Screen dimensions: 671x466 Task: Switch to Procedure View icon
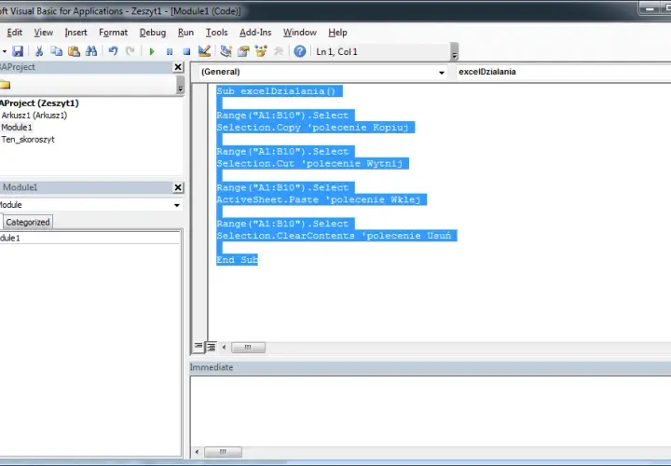point(199,347)
